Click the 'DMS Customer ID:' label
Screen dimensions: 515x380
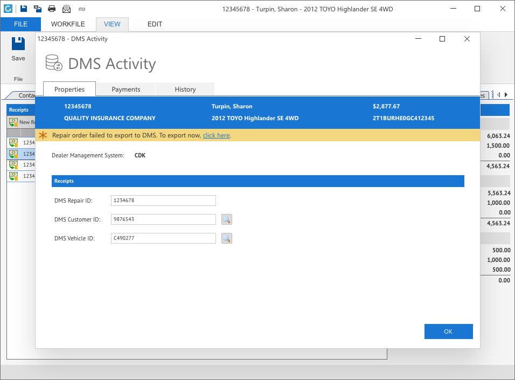78,219
